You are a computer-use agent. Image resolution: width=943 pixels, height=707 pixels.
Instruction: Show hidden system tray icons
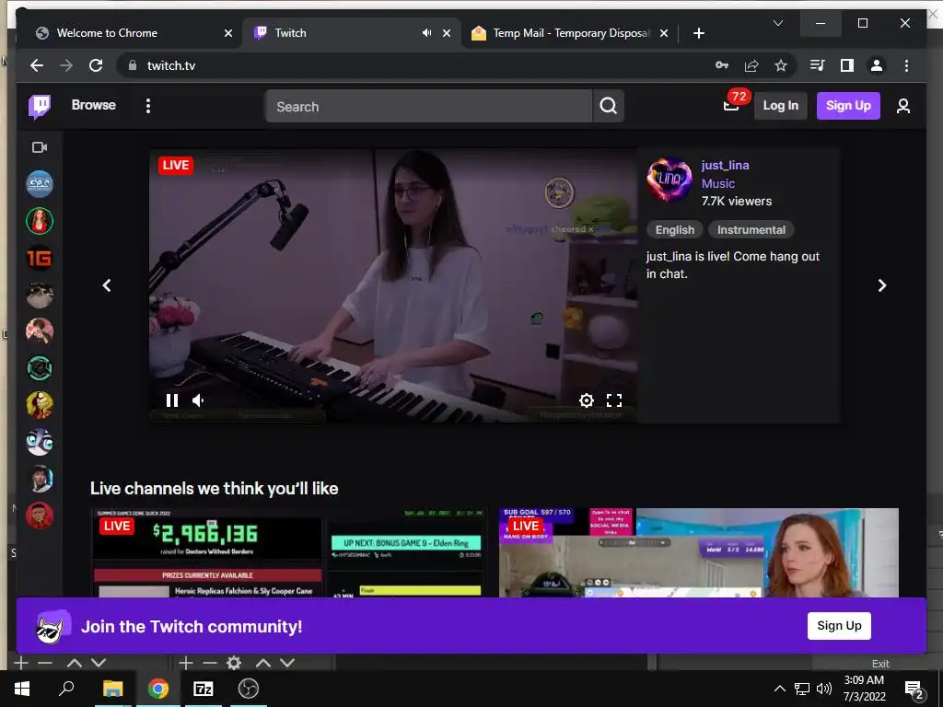[779, 689]
